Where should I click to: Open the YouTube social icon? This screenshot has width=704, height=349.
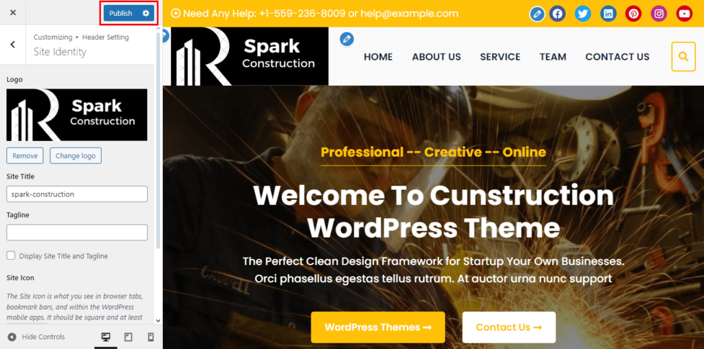coord(684,14)
